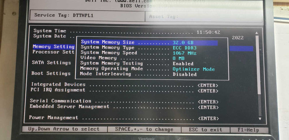Open Power Management submenu
289x140 pixels.
tap(124, 118)
